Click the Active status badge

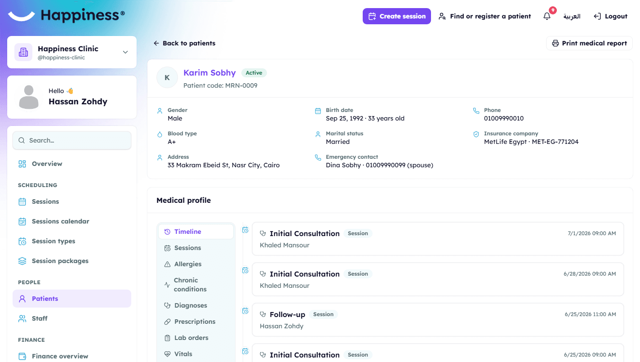(x=254, y=73)
